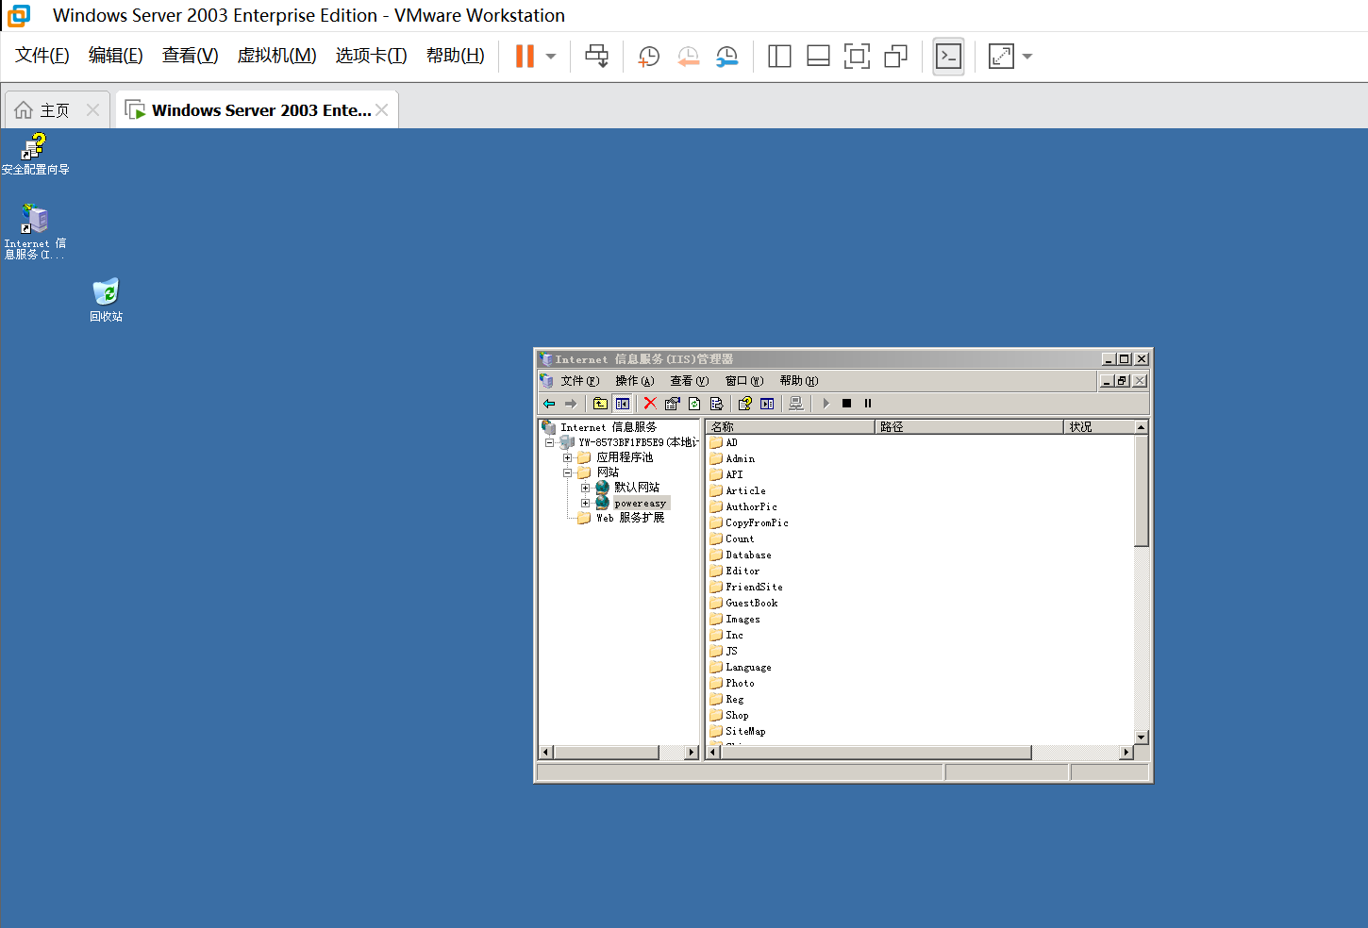Close the 主页 tab
The height and width of the screenshot is (928, 1368).
click(x=92, y=110)
